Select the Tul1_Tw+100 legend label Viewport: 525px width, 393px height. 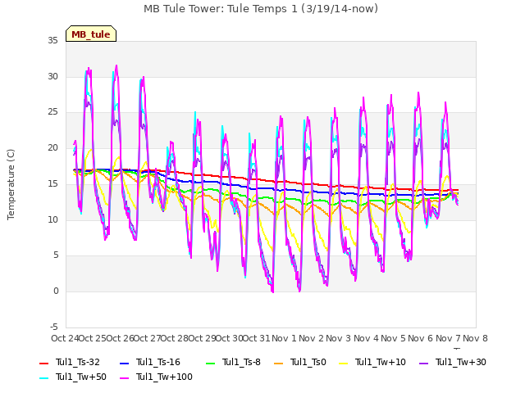point(164,377)
